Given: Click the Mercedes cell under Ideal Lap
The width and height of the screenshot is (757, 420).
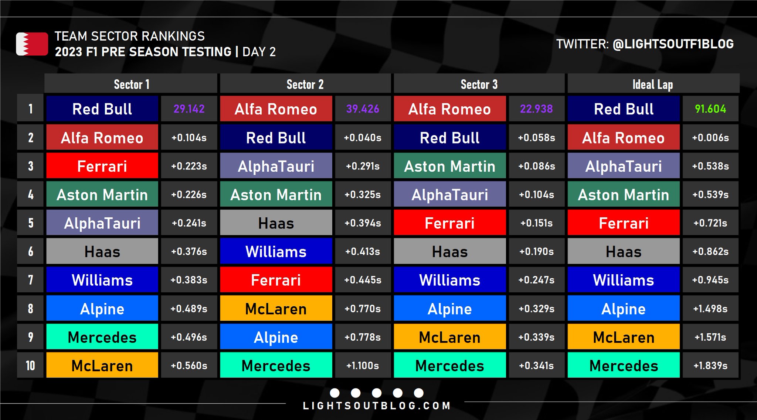Looking at the screenshot, I should pos(624,365).
